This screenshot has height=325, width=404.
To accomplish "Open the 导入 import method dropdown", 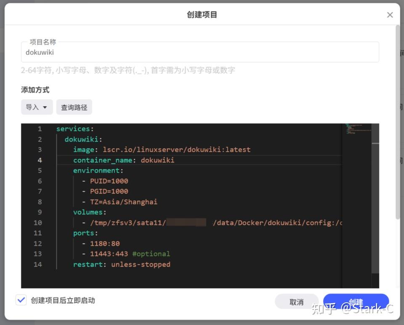I will [37, 107].
